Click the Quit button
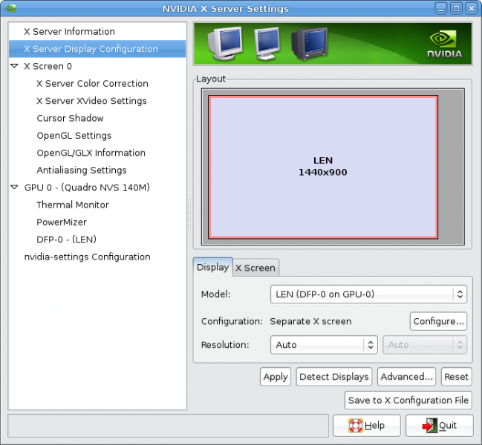Screen dimensions: 482x445 click(439, 426)
